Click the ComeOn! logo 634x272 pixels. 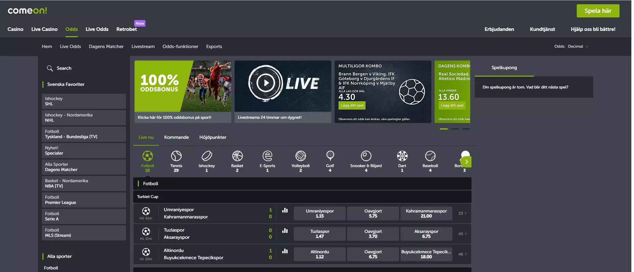click(27, 11)
